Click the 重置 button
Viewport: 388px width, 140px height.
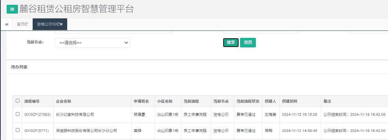click(248, 42)
